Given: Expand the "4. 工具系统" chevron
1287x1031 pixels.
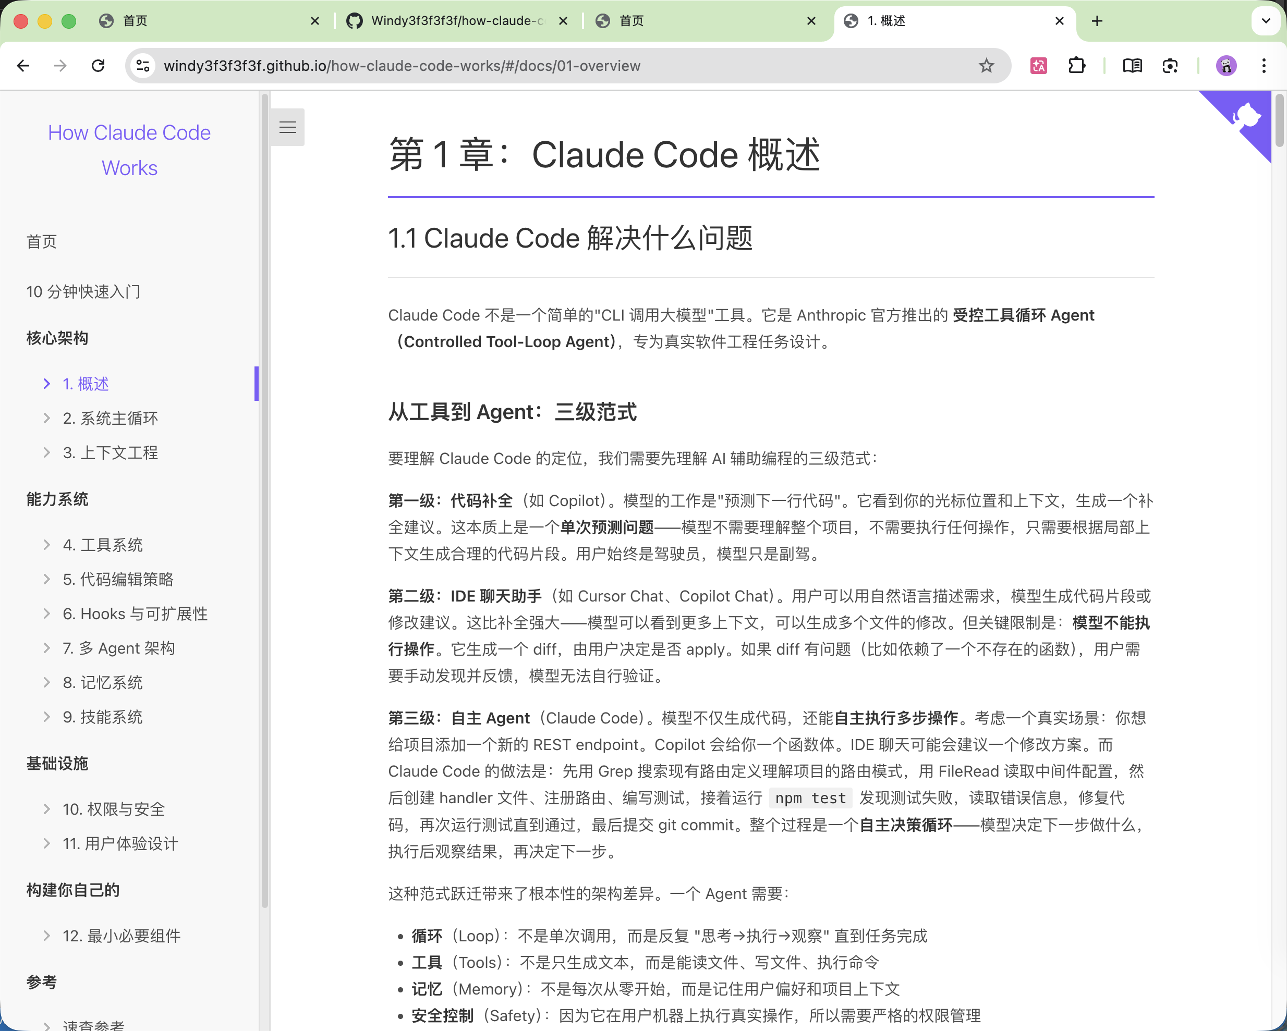Looking at the screenshot, I should 47,544.
